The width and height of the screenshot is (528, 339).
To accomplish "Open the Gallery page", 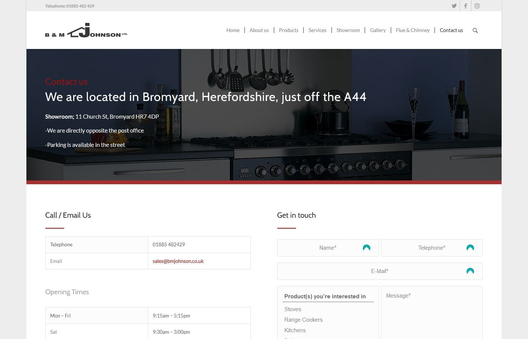I will [x=378, y=30].
